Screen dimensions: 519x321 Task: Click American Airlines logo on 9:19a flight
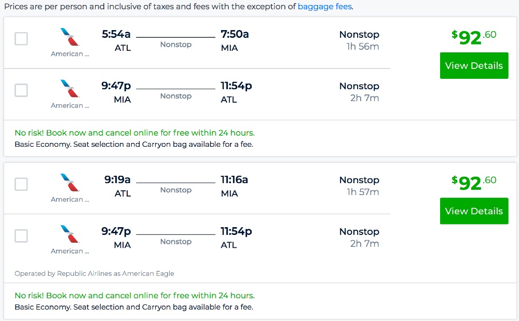(70, 183)
